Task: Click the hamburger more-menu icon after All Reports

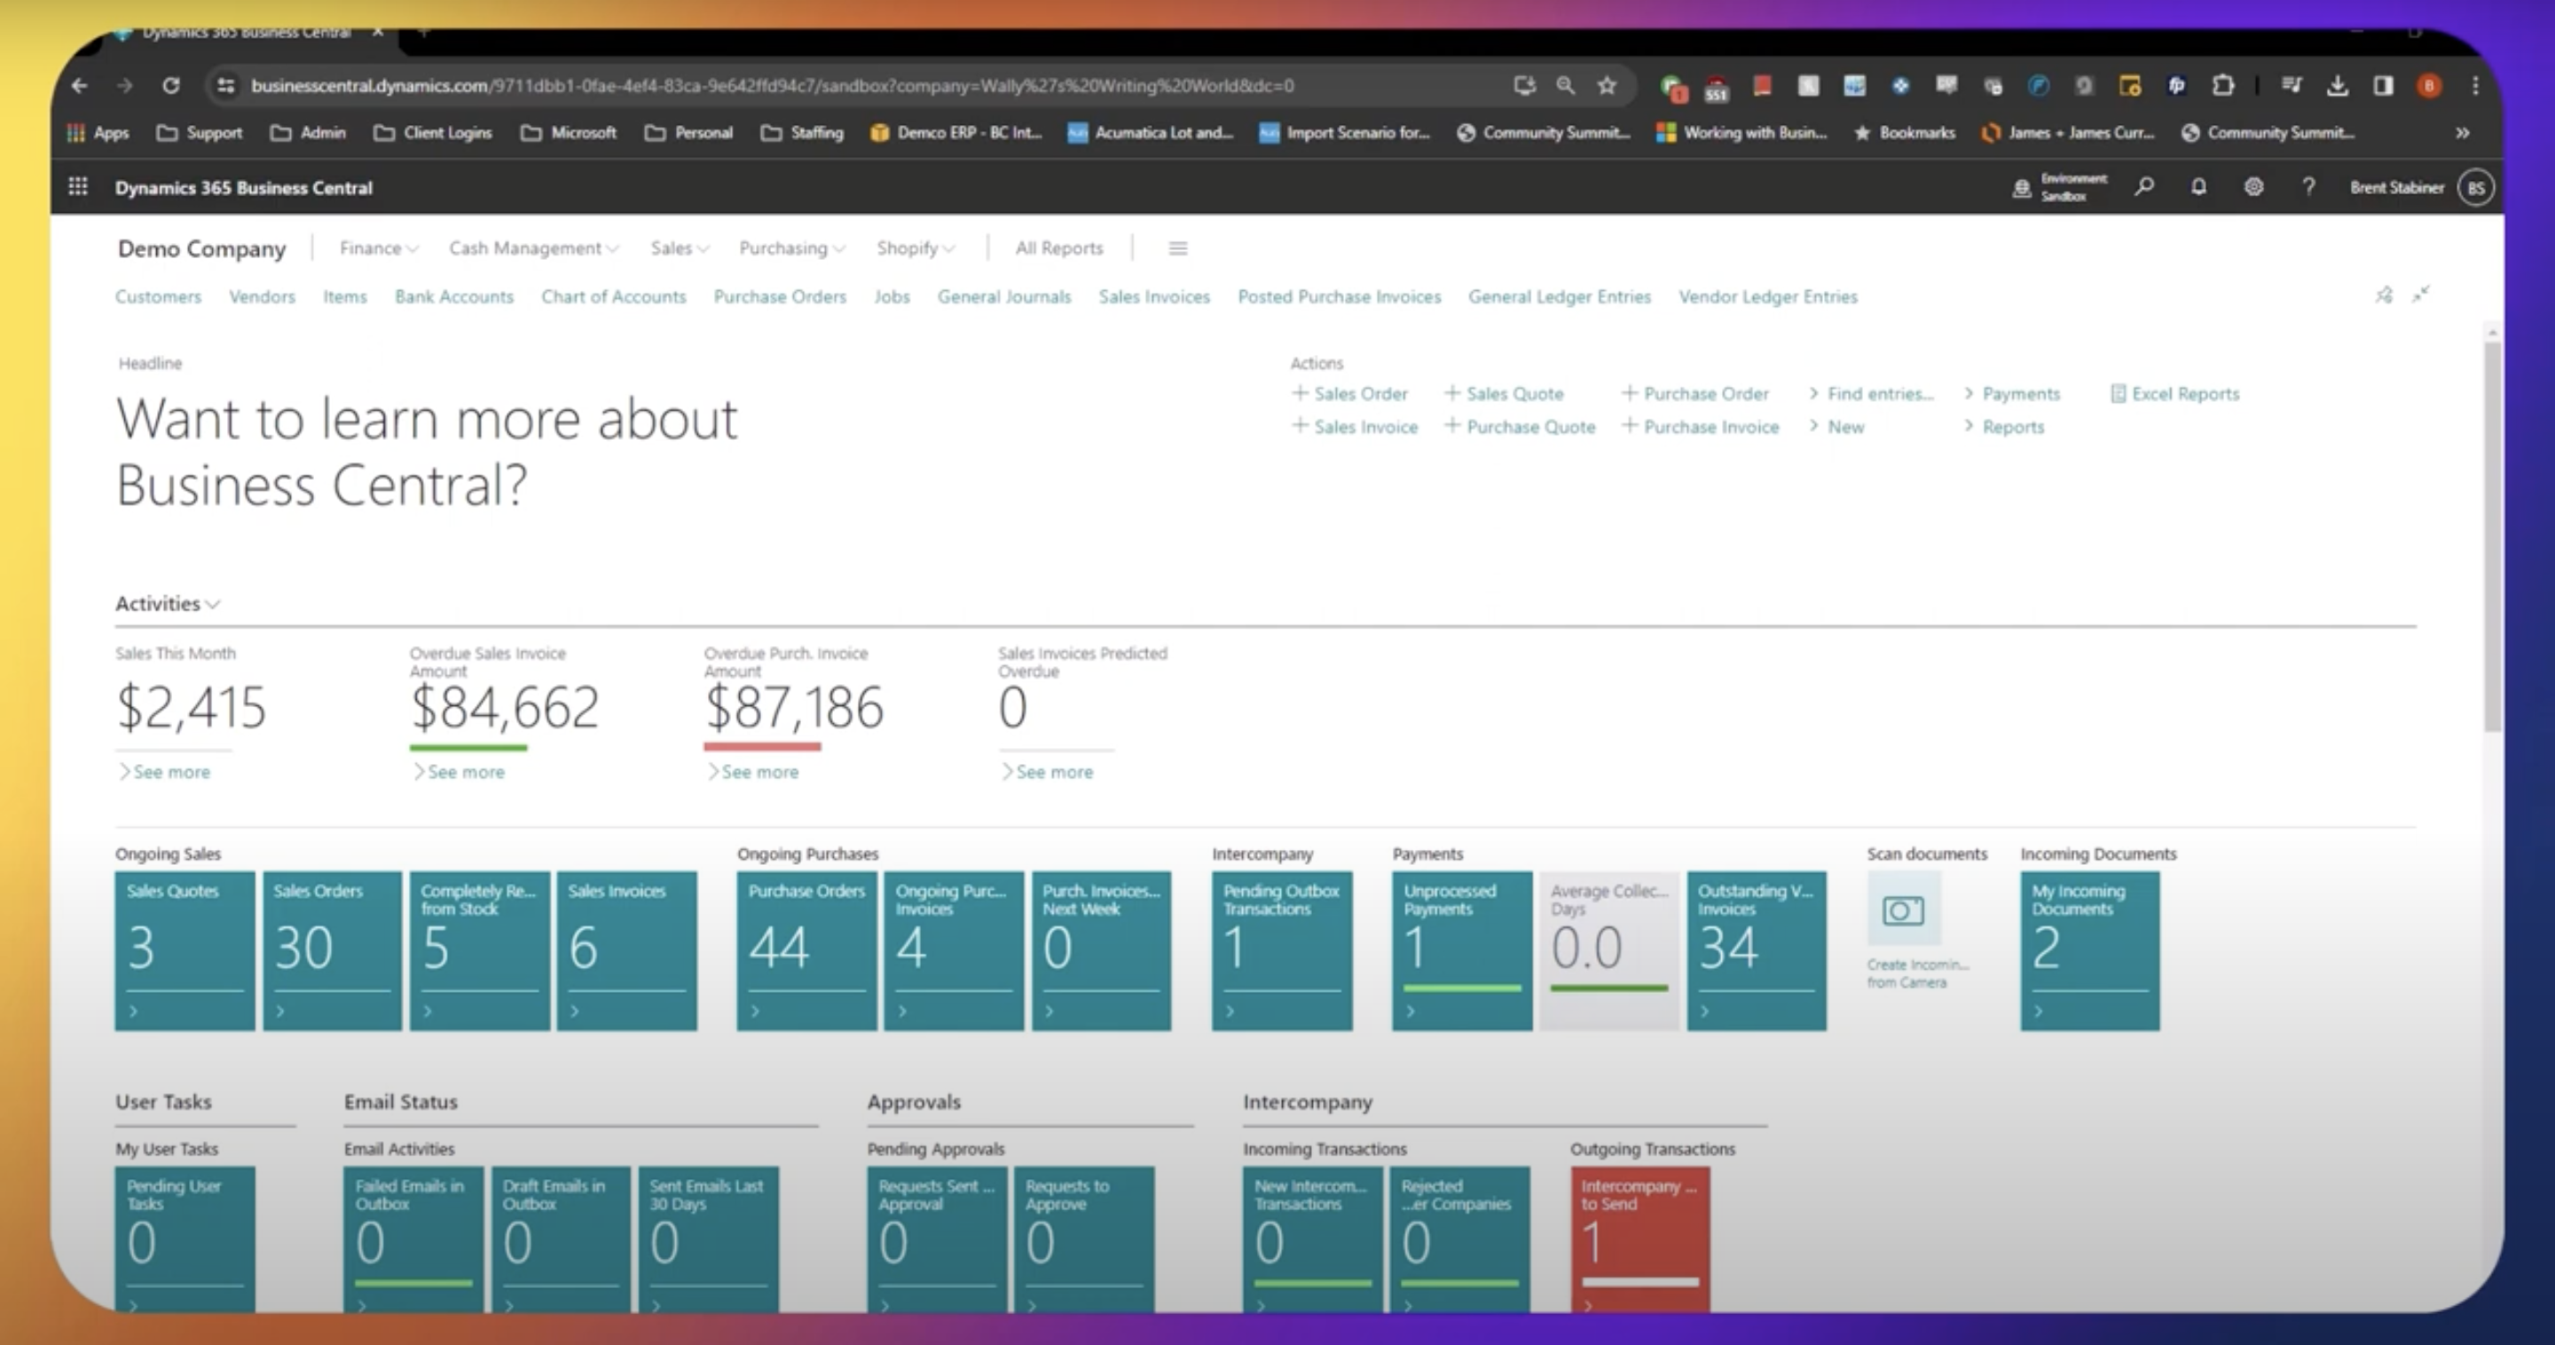Action: click(x=1177, y=248)
